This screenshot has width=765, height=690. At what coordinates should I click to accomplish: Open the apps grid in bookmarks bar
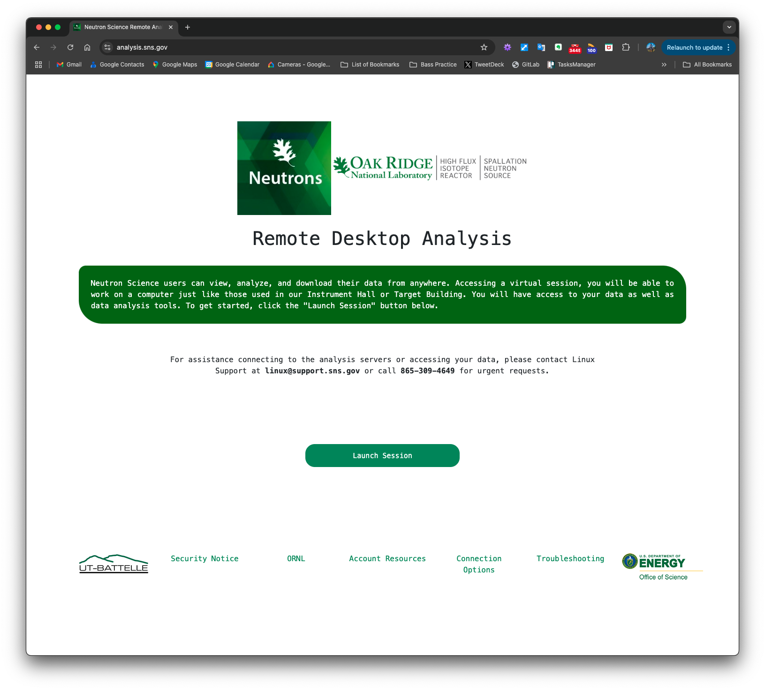38,65
